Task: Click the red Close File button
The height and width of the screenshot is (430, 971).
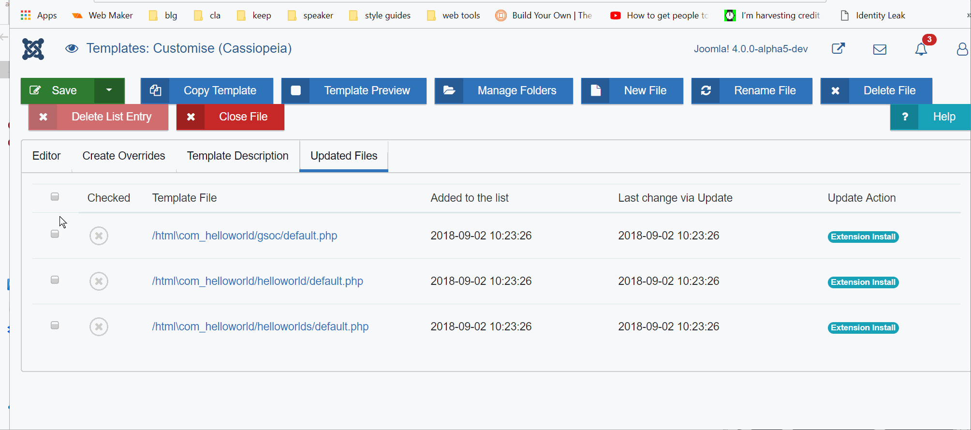Action: pyautogui.click(x=230, y=117)
